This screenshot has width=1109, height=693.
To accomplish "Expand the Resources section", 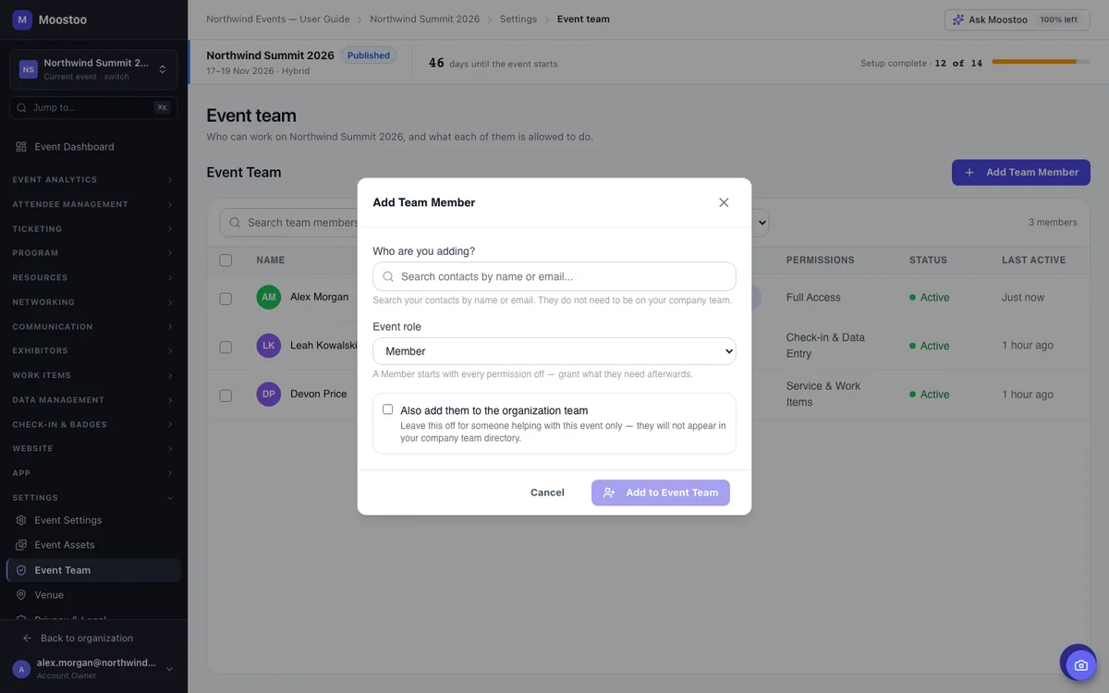I will [93, 278].
